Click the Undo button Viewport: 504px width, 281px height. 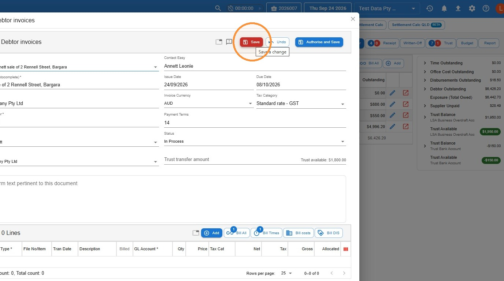coord(277,42)
